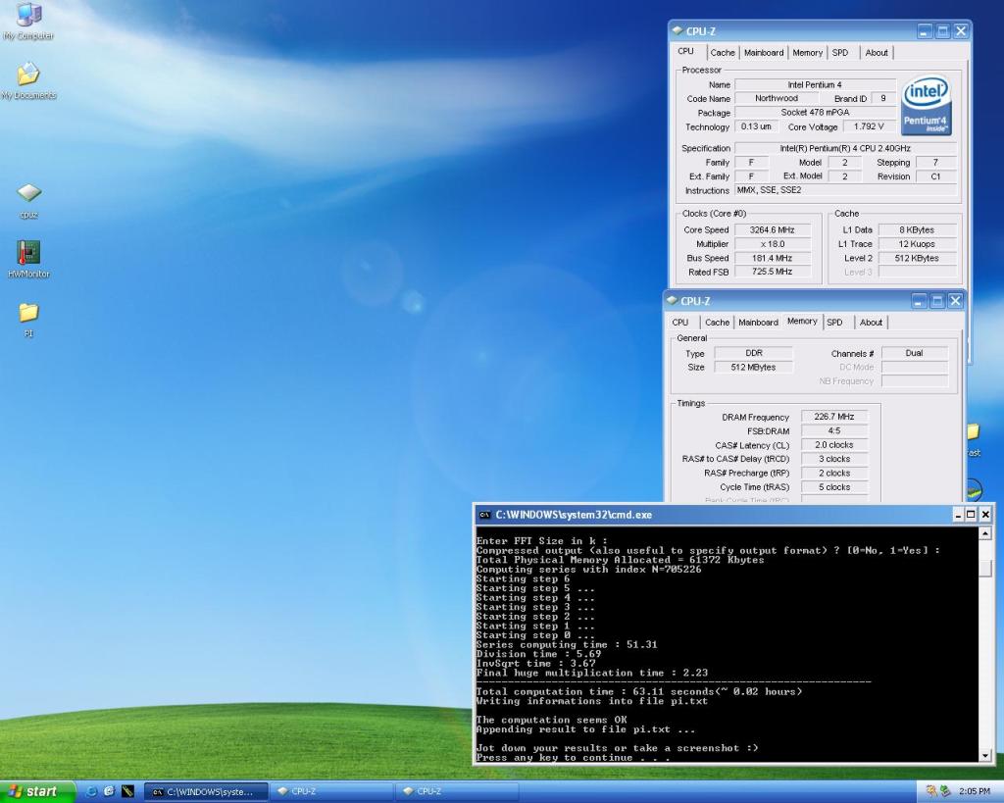Open My Documents desktop icon
1004x803 pixels.
pyautogui.click(x=28, y=80)
